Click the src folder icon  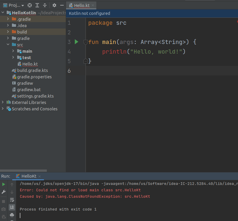tap(14, 45)
